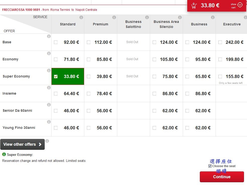
Task: Click the Business Salottino column header
Action: pyautogui.click(x=134, y=24)
